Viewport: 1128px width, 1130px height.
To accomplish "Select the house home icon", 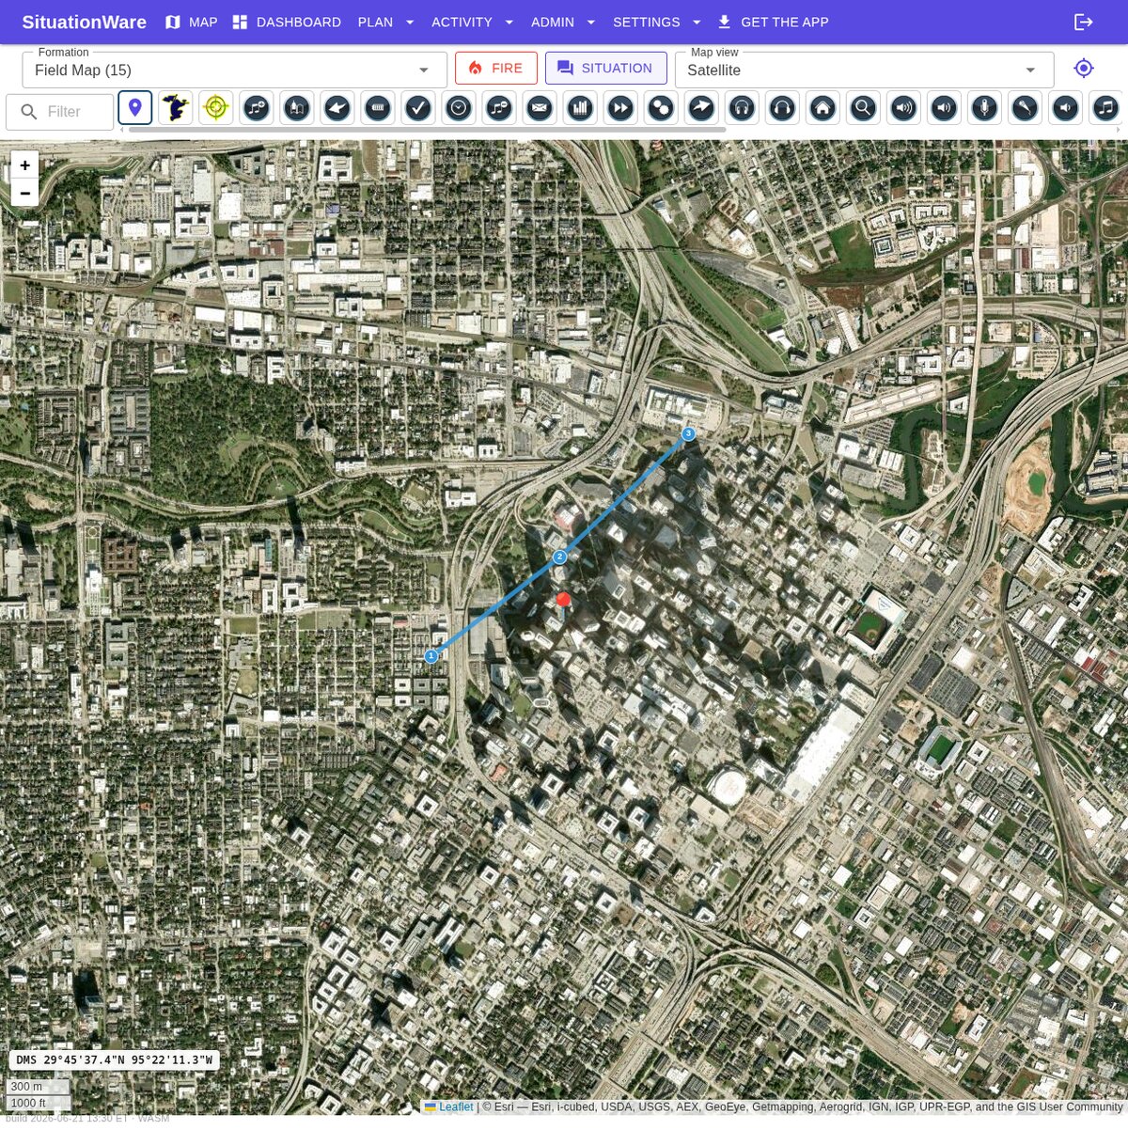I will [x=822, y=108].
